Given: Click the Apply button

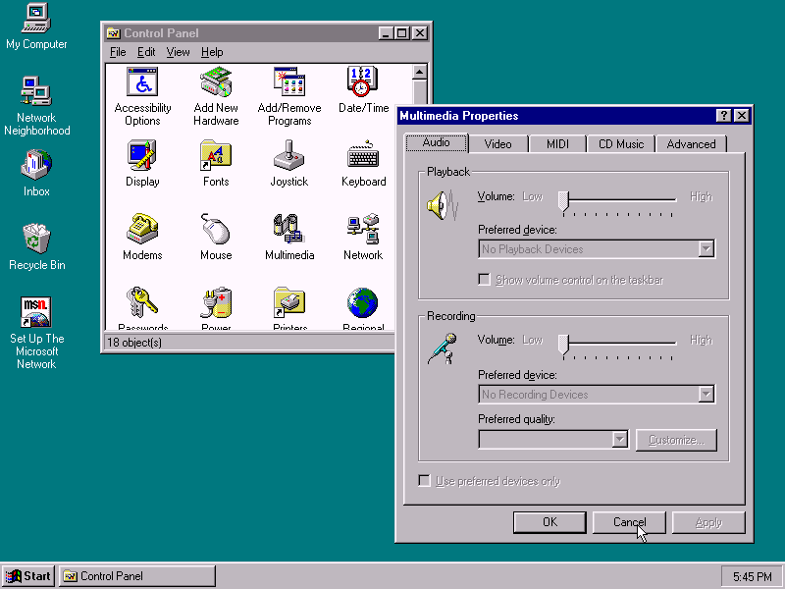Looking at the screenshot, I should [708, 522].
